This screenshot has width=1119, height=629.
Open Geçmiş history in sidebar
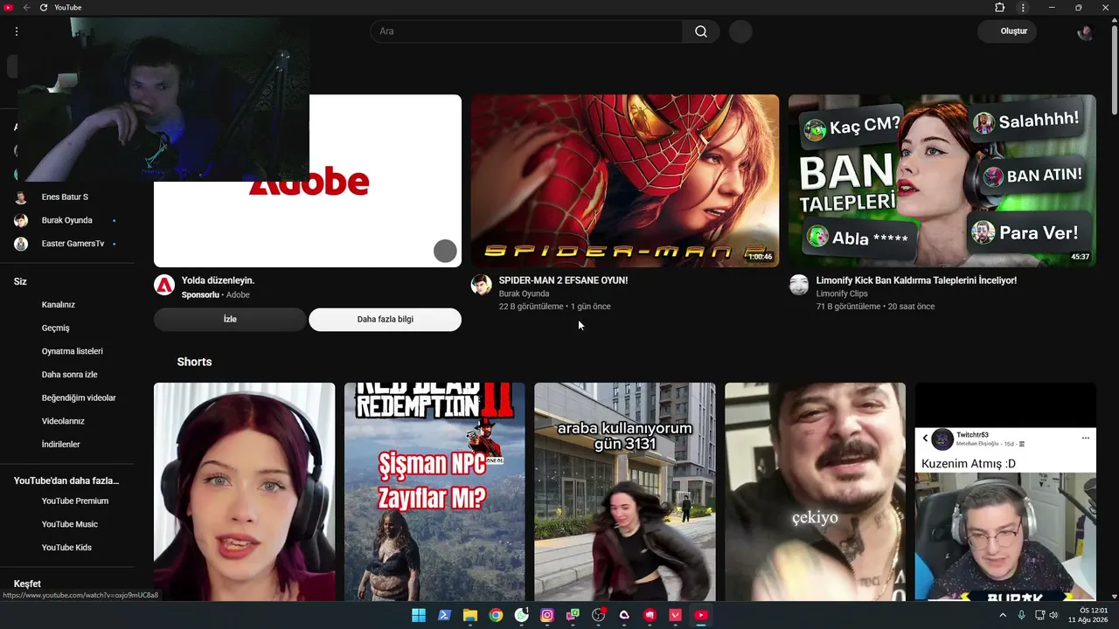[56, 328]
